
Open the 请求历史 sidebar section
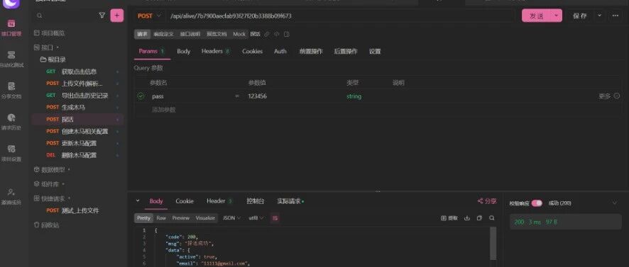tap(11, 122)
